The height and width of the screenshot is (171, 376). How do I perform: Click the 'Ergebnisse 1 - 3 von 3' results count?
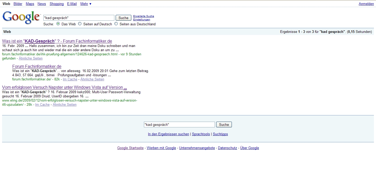click(x=297, y=32)
